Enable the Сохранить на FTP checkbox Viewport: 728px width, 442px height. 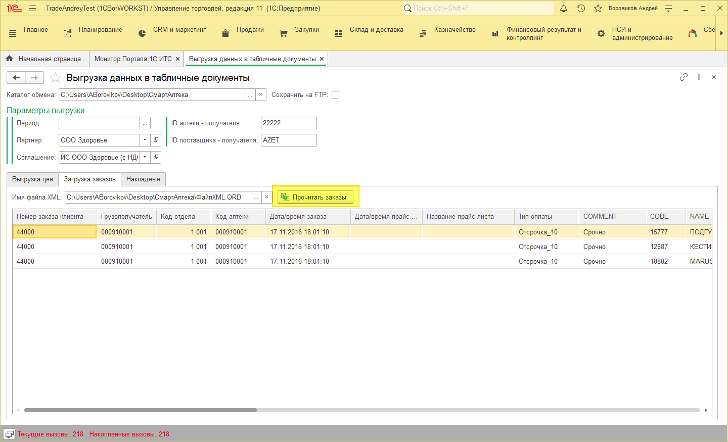coord(335,94)
